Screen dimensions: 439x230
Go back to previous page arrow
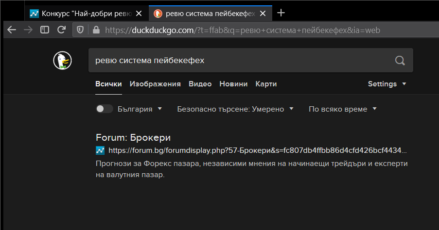[x=12, y=30]
